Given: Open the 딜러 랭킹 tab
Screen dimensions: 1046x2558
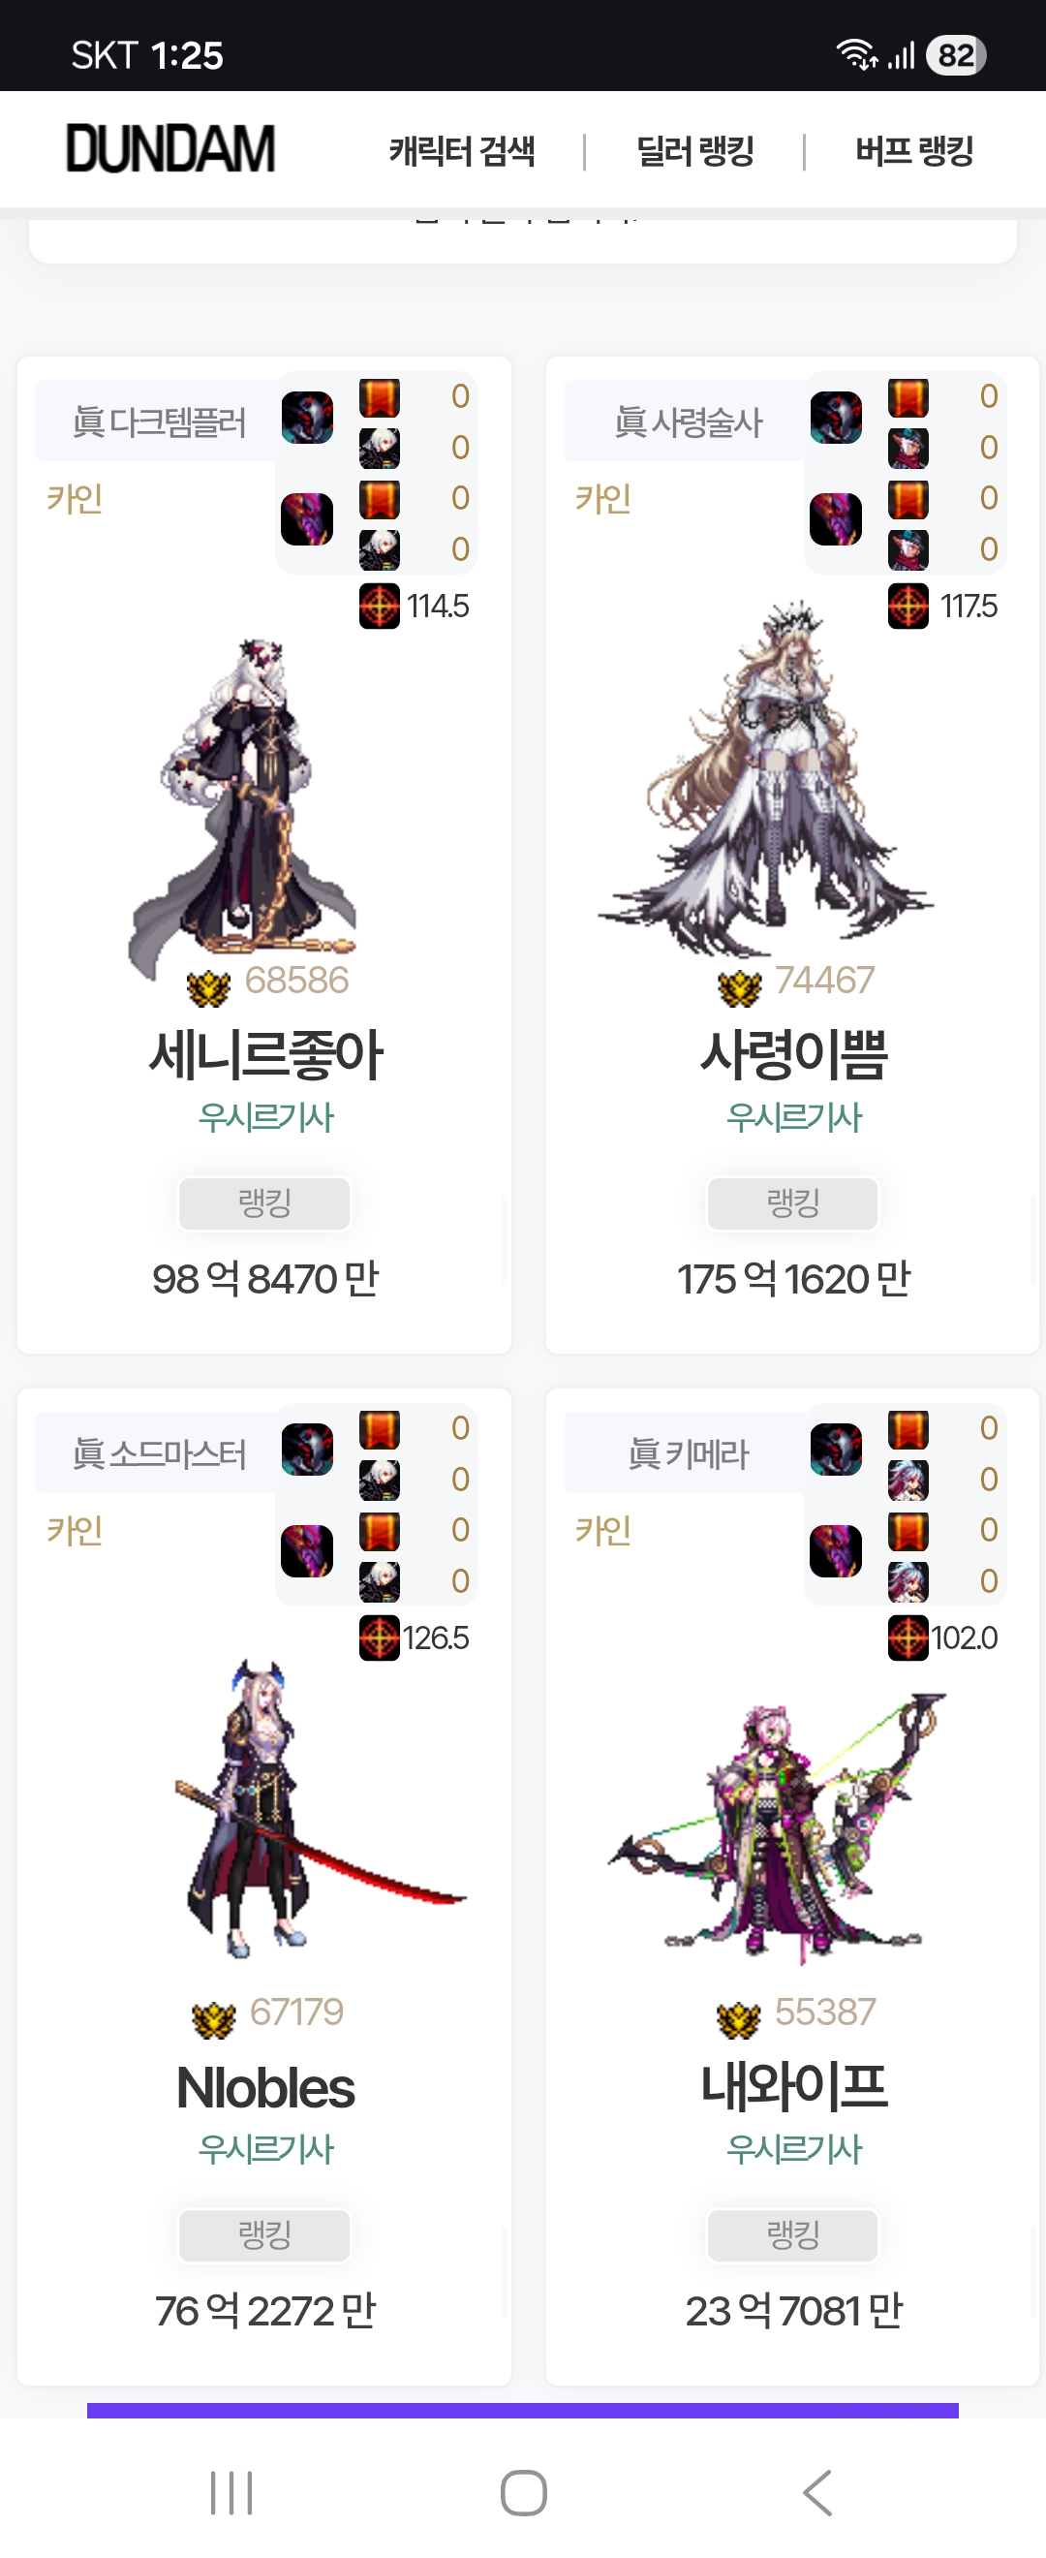Looking at the screenshot, I should click(x=694, y=151).
